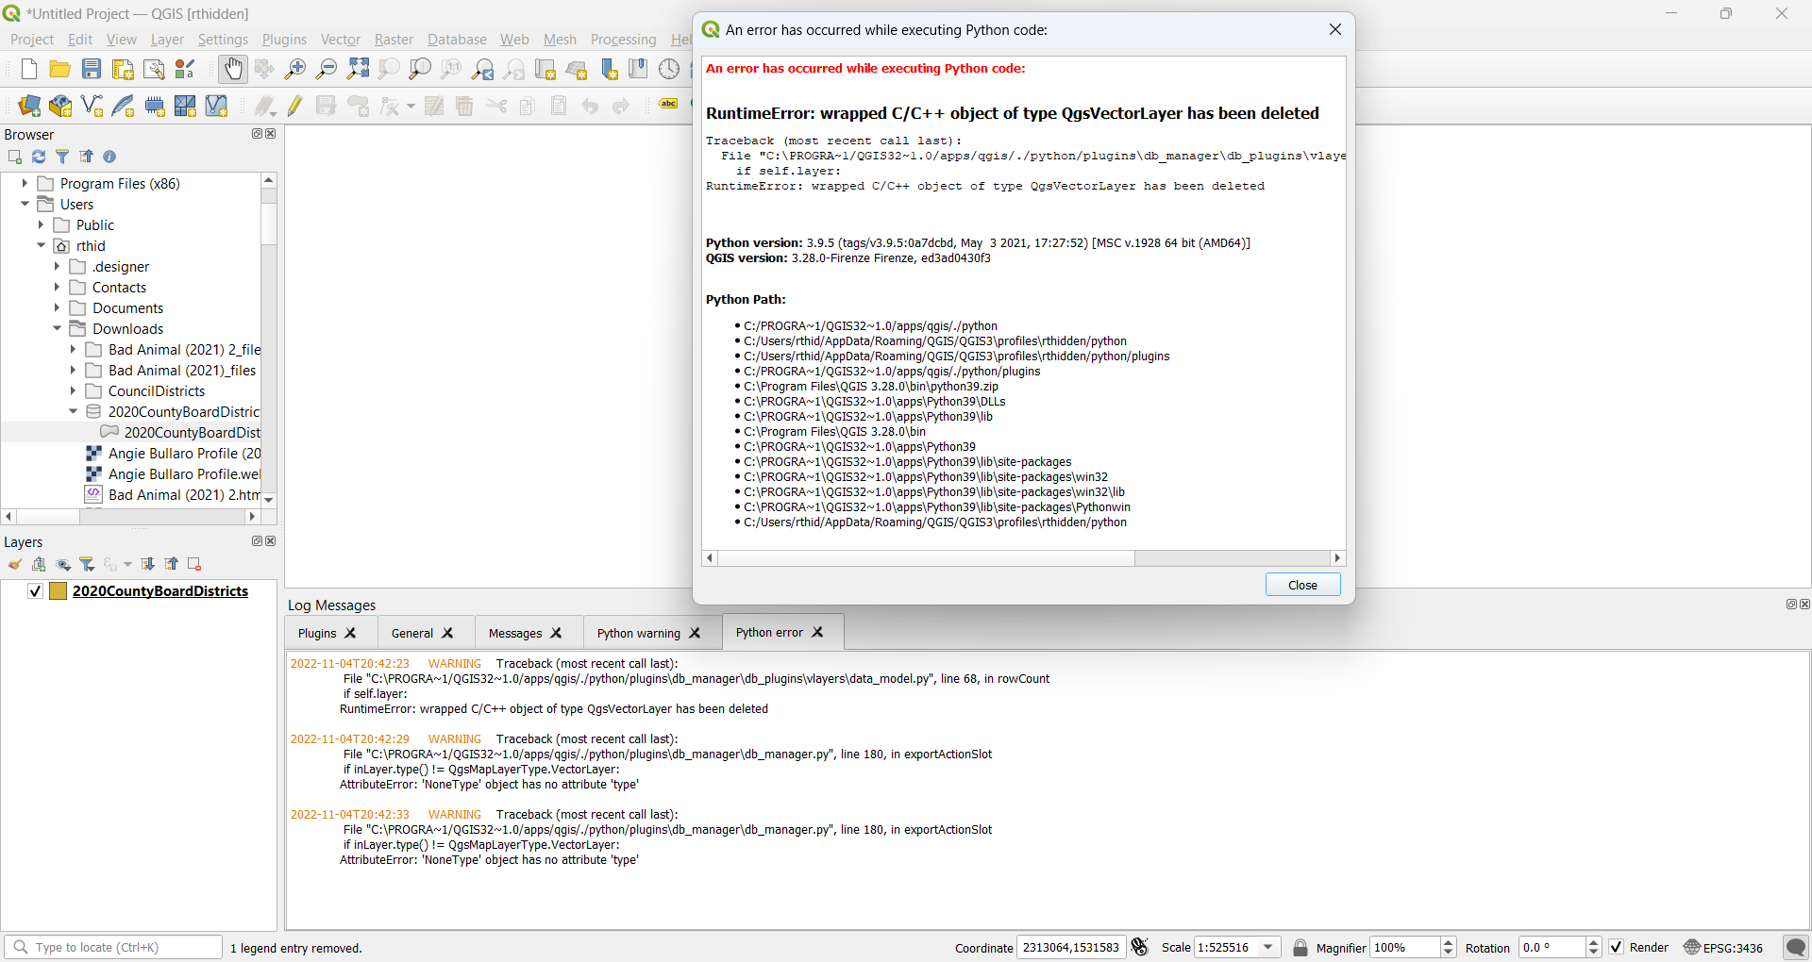Open the Data Source Manager icon
This screenshot has height=962, width=1812.
coord(29,106)
